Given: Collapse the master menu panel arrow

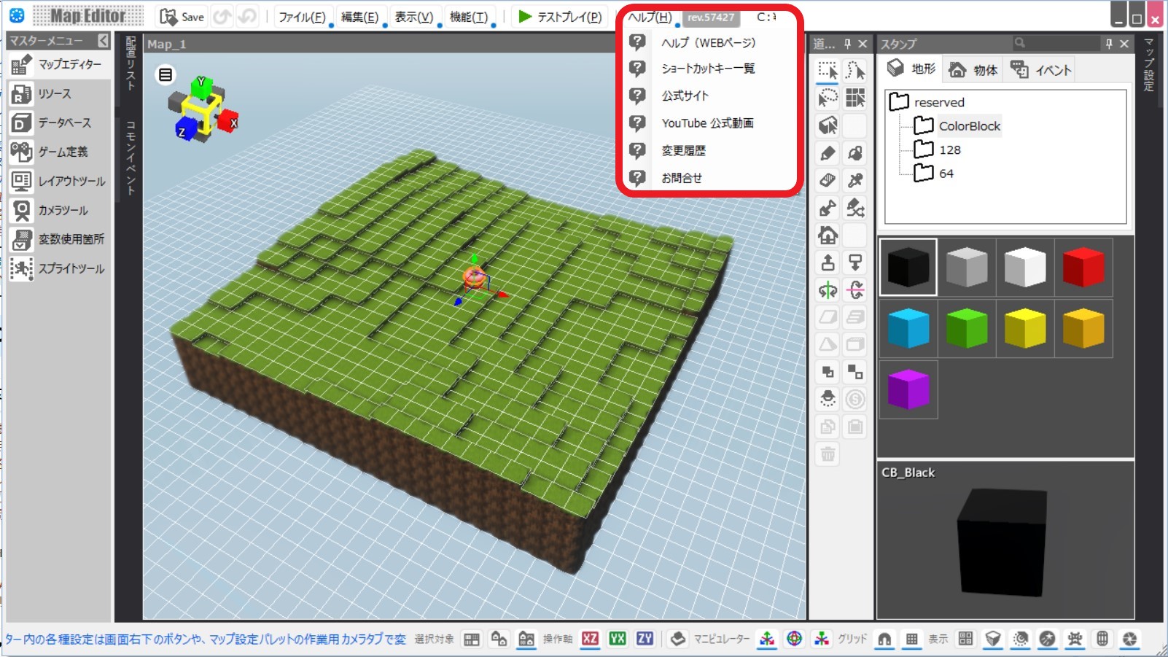Looking at the screenshot, I should [x=103, y=41].
